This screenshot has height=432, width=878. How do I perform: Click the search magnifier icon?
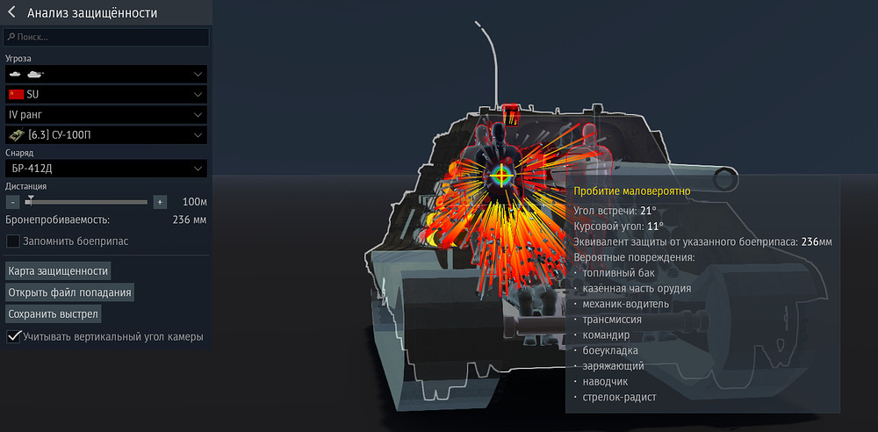(11, 38)
